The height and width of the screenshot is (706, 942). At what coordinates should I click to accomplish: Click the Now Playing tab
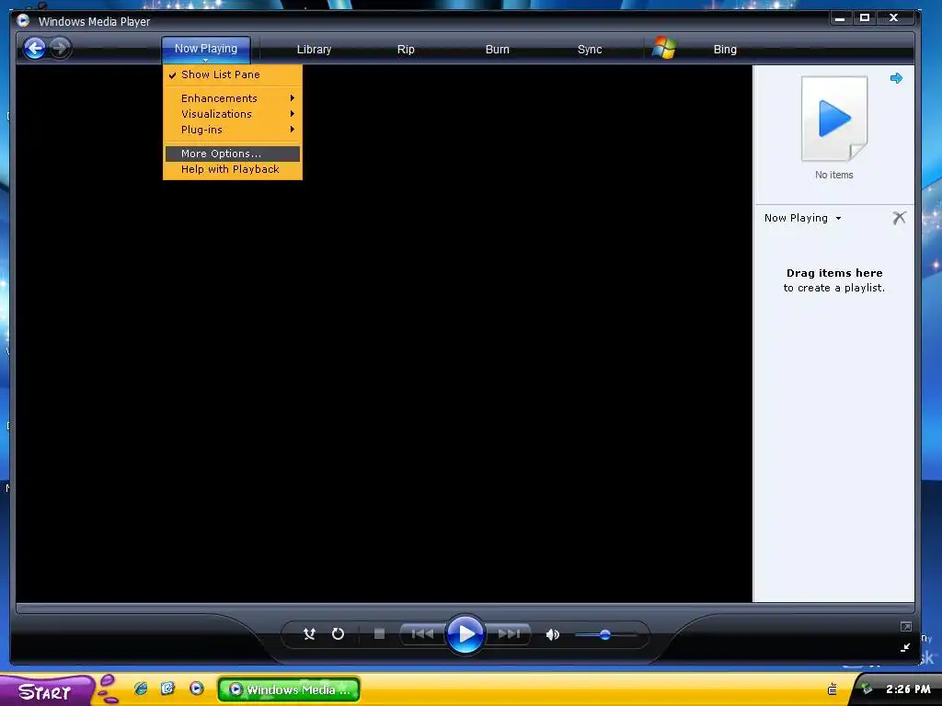pyautogui.click(x=206, y=50)
